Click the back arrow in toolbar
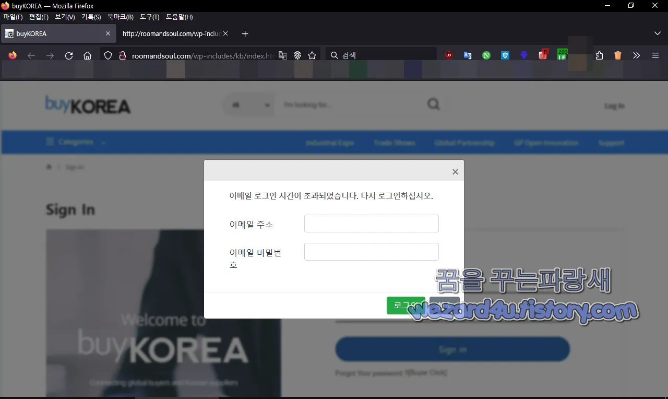 coord(31,55)
